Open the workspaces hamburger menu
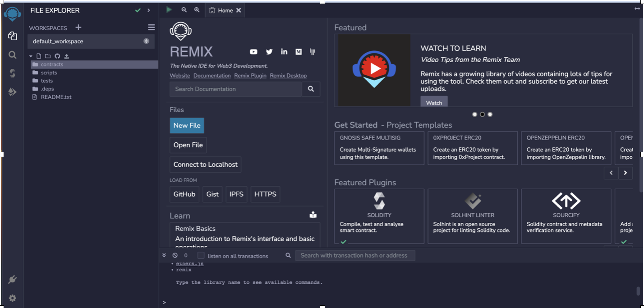This screenshot has height=308, width=644. (x=151, y=27)
